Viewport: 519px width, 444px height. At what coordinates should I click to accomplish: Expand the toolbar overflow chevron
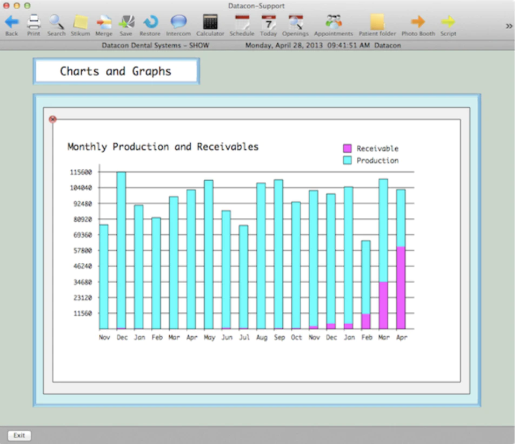pyautogui.click(x=509, y=26)
